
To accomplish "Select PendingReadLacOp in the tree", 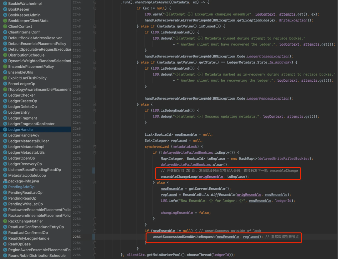I will 25,192.
